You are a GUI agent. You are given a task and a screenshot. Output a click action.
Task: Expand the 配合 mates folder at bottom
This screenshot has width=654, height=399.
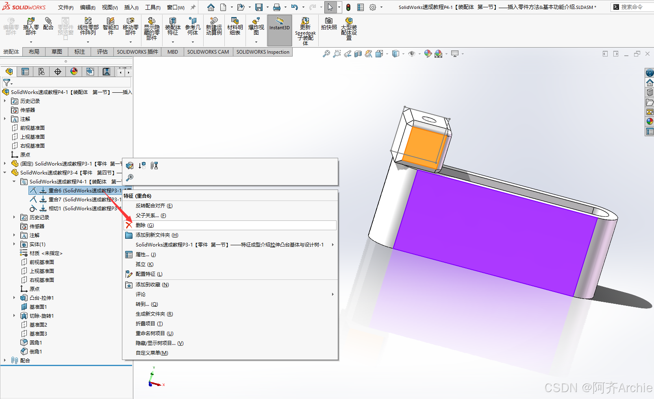coord(5,360)
